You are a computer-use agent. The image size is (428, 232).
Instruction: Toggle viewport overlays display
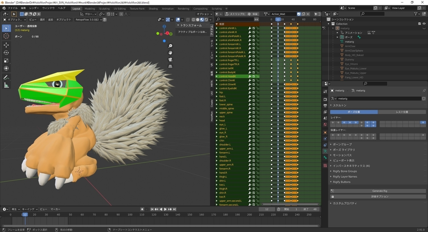click(x=178, y=20)
